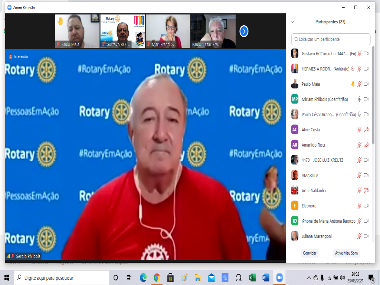380x285 pixels.
Task: Open Excel from the Windows taskbar
Action: 252,278
